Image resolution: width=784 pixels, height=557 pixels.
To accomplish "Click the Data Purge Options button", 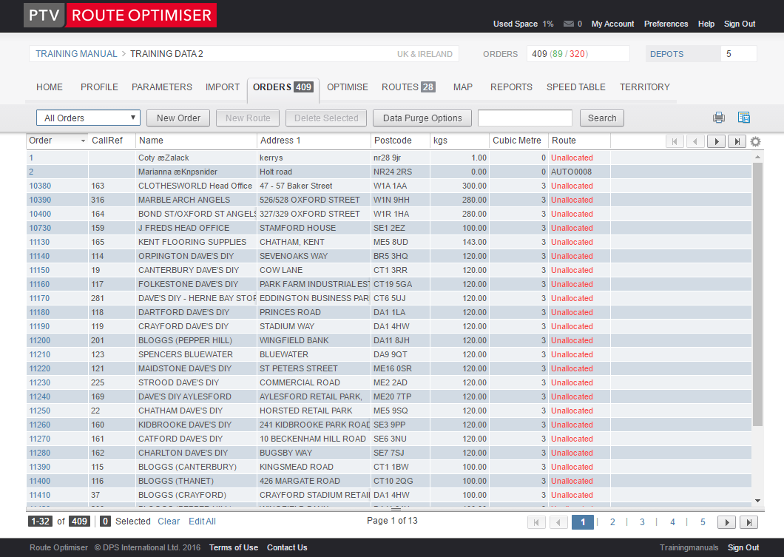I will tap(422, 118).
